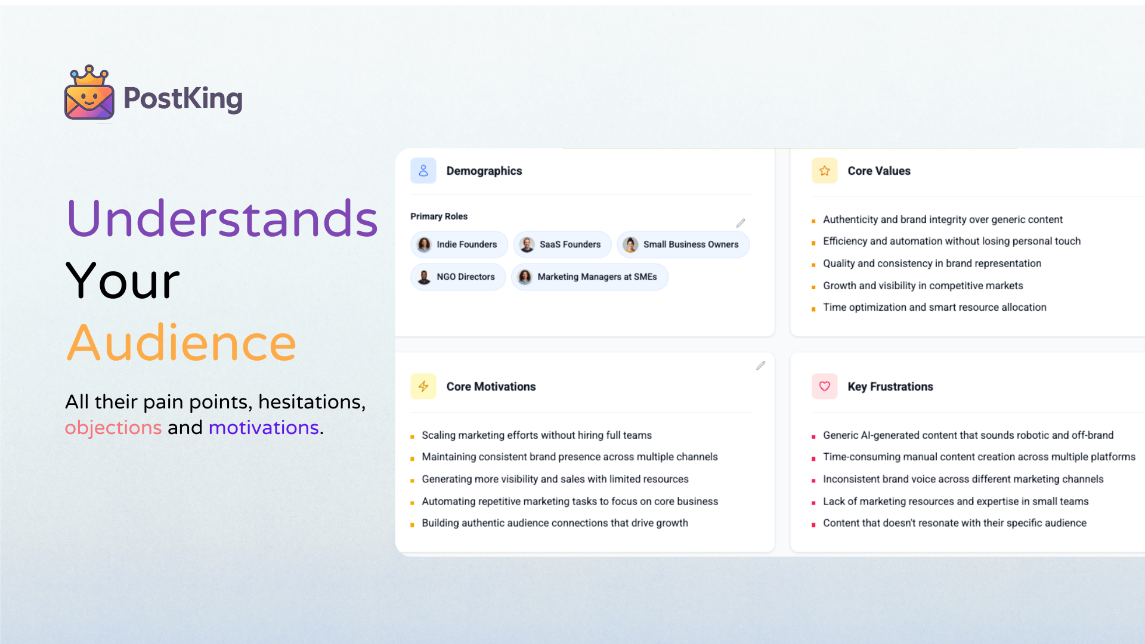Click 'Authenticity and brand integrity' value item
Viewport: 1145px width, 644px height.
pyautogui.click(x=942, y=219)
